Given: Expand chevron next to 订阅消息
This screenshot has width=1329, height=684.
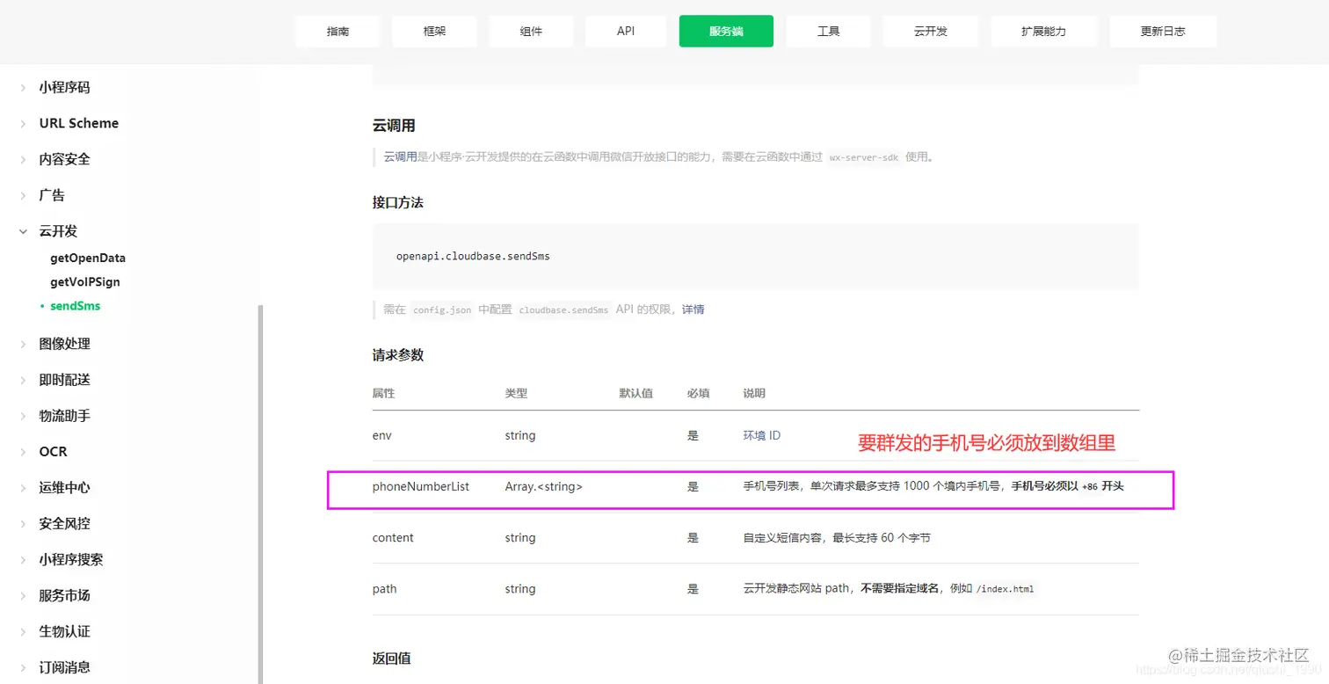Looking at the screenshot, I should 23,667.
